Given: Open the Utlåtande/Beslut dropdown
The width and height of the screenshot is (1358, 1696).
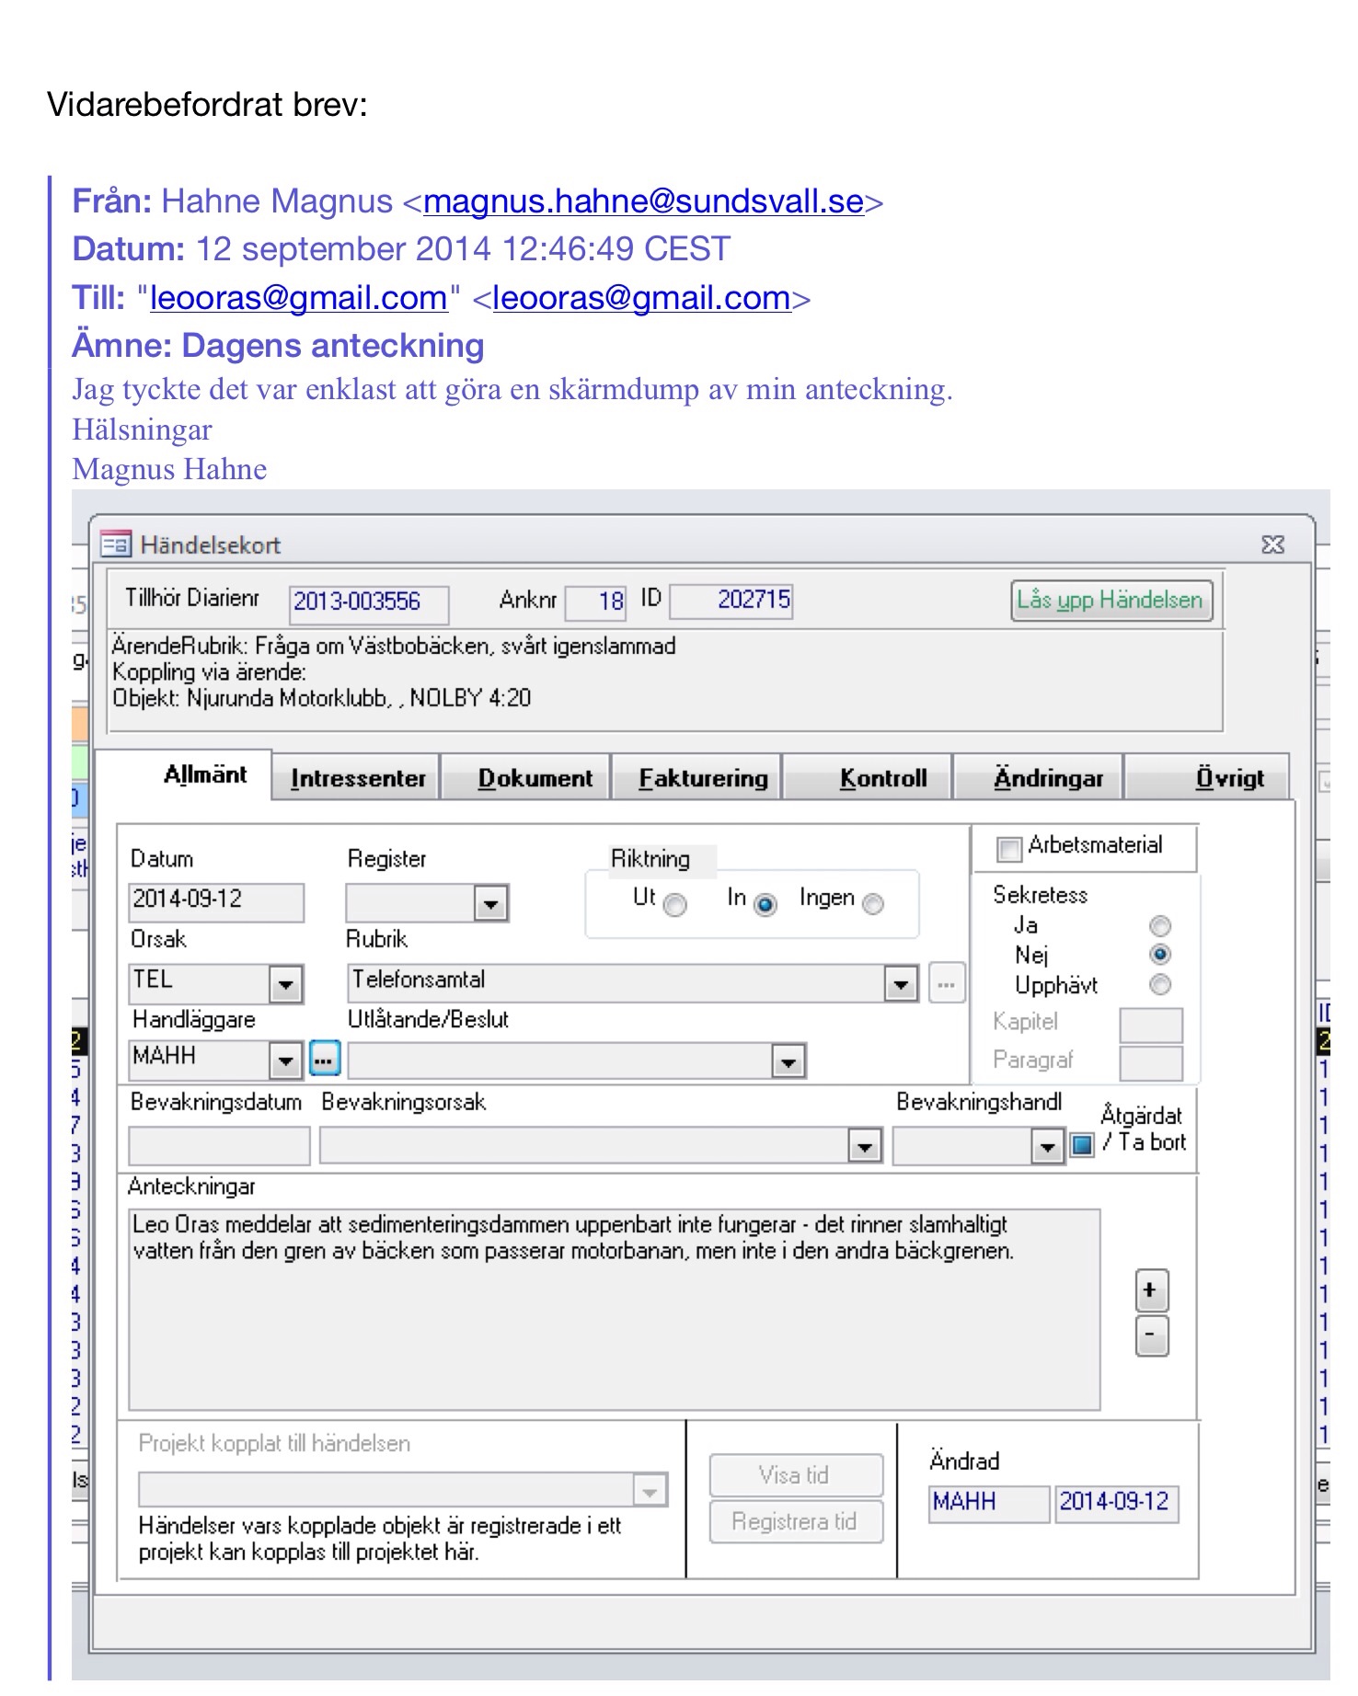Looking at the screenshot, I should (x=788, y=1062).
